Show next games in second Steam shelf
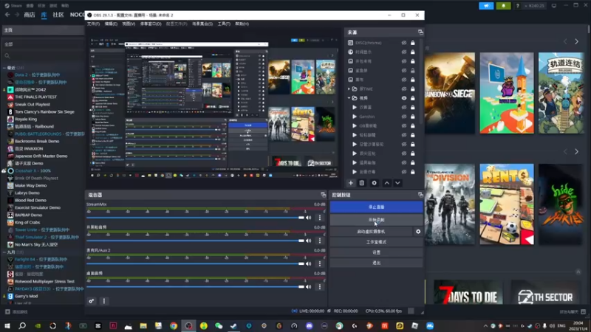The image size is (591, 332). (x=576, y=151)
